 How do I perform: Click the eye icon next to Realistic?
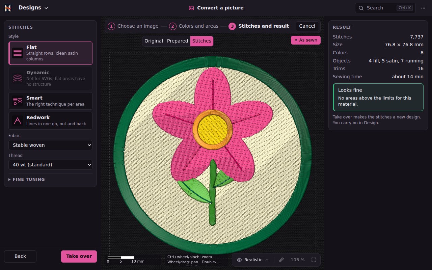coord(239,260)
